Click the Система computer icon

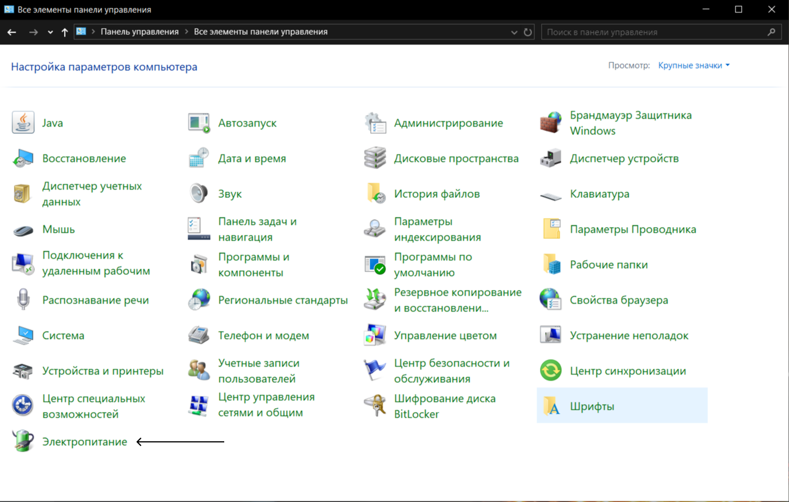pos(23,336)
